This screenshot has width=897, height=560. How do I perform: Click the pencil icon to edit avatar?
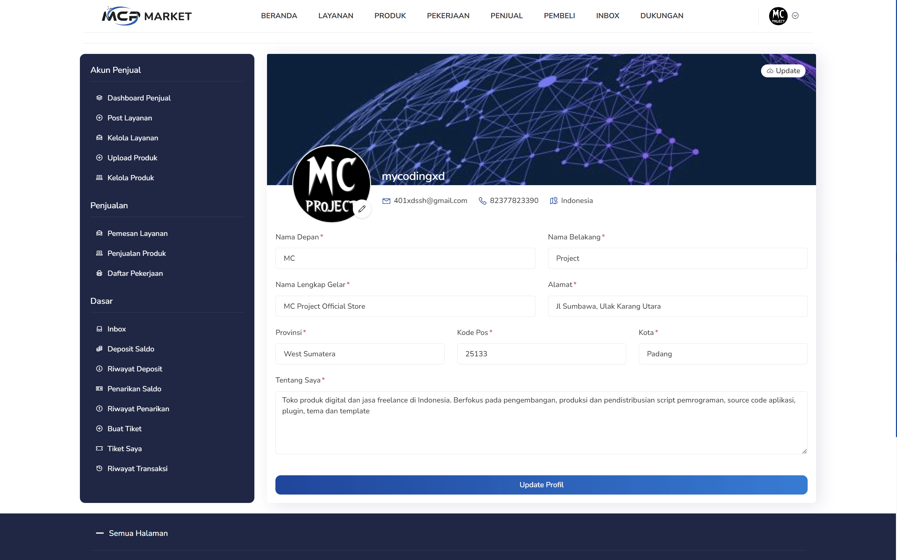click(362, 209)
